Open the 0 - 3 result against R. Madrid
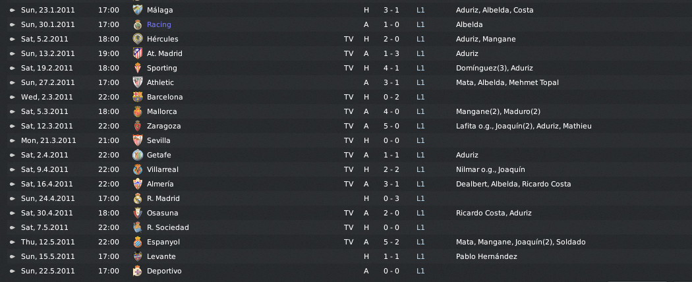The image size is (692, 282). coord(391,198)
